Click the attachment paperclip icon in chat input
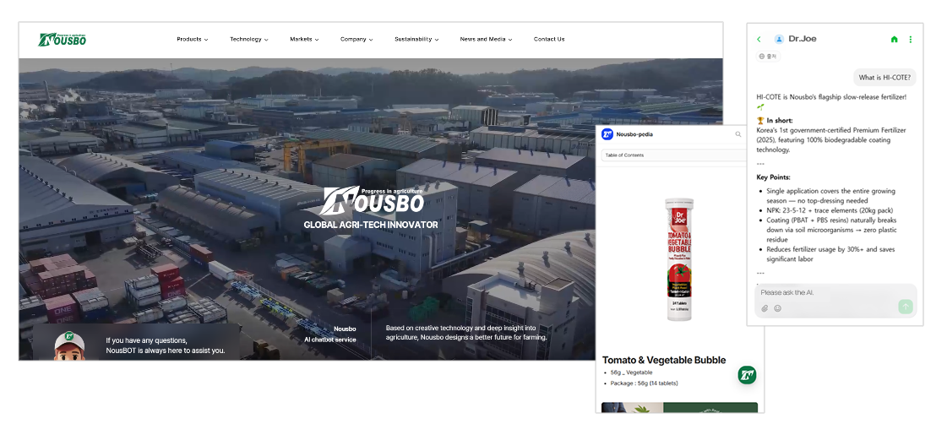 coord(765,308)
